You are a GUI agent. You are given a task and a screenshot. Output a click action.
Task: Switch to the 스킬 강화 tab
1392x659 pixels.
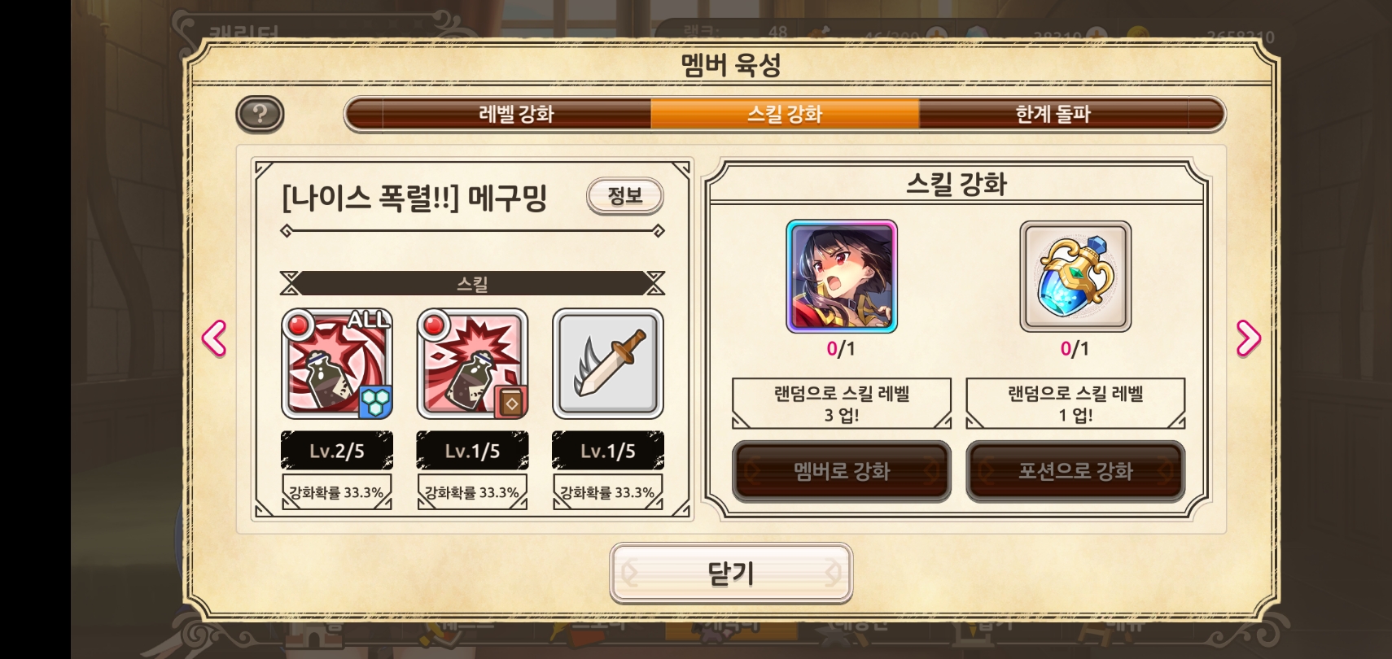(x=785, y=114)
